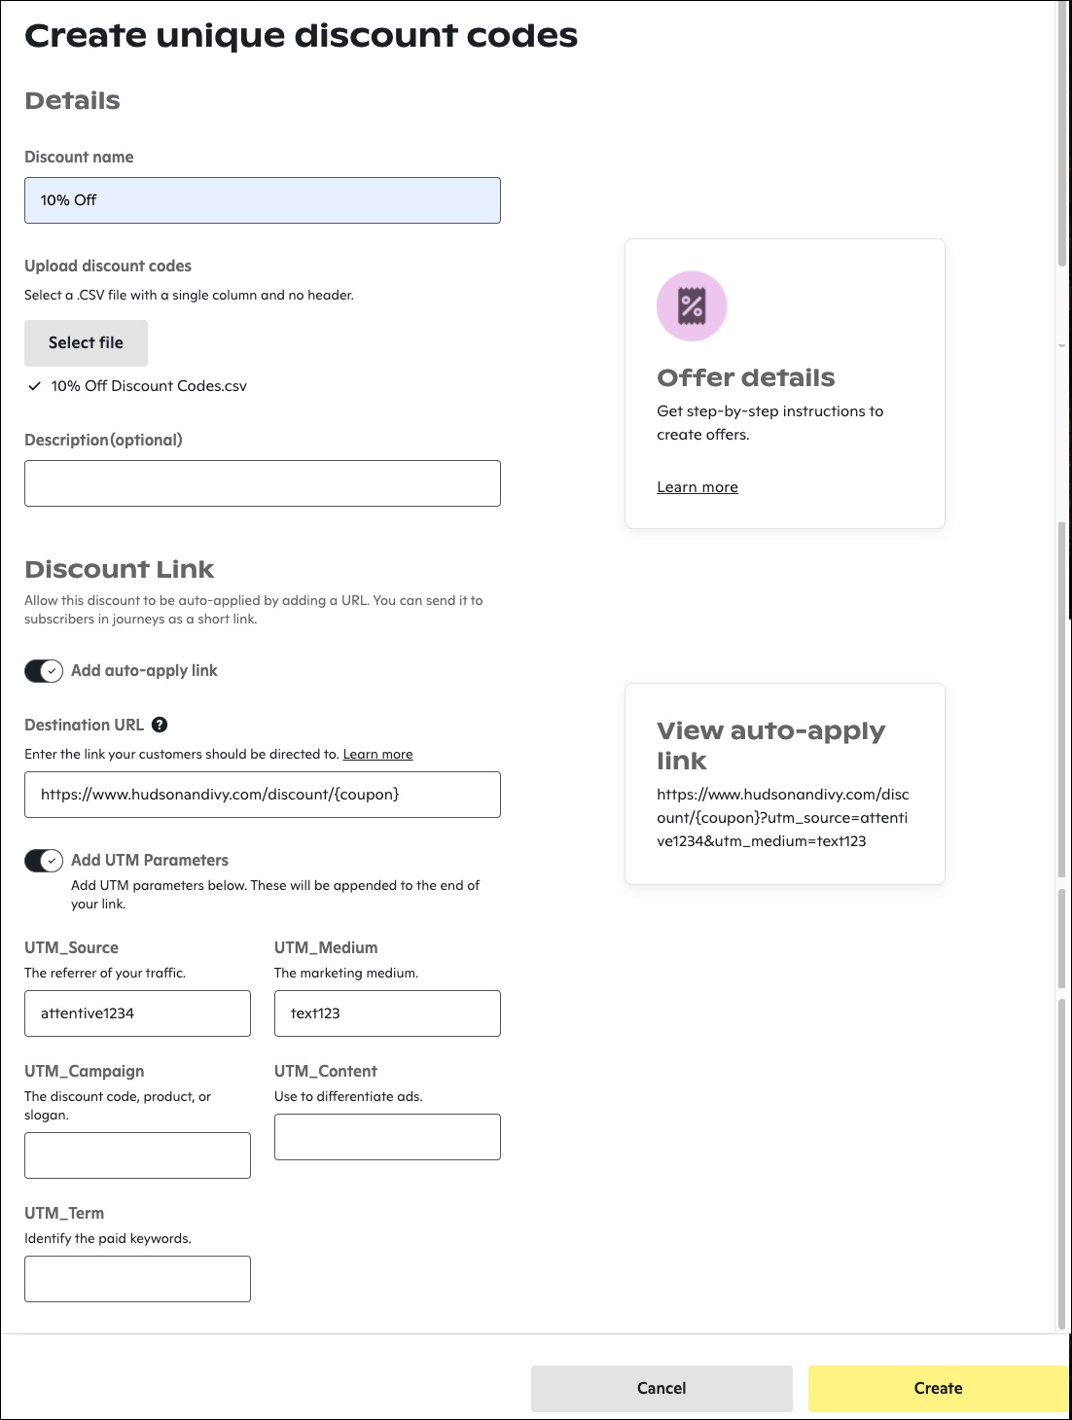Edit the Discount name field showing 10% Off
Viewport: 1072px width, 1420px height.
[262, 199]
